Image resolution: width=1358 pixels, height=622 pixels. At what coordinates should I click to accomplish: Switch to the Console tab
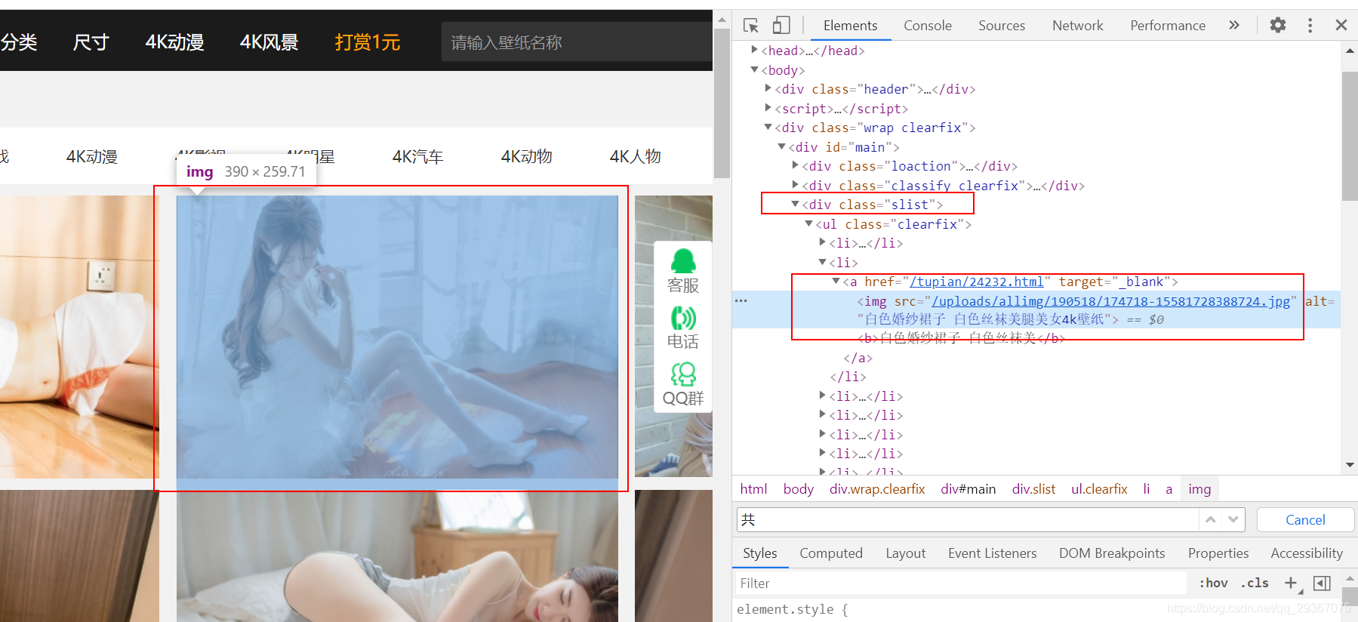(x=928, y=26)
